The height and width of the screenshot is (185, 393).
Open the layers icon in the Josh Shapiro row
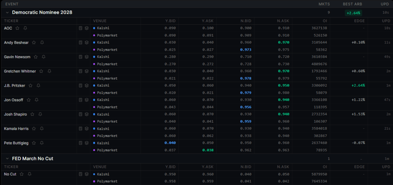pos(87,114)
